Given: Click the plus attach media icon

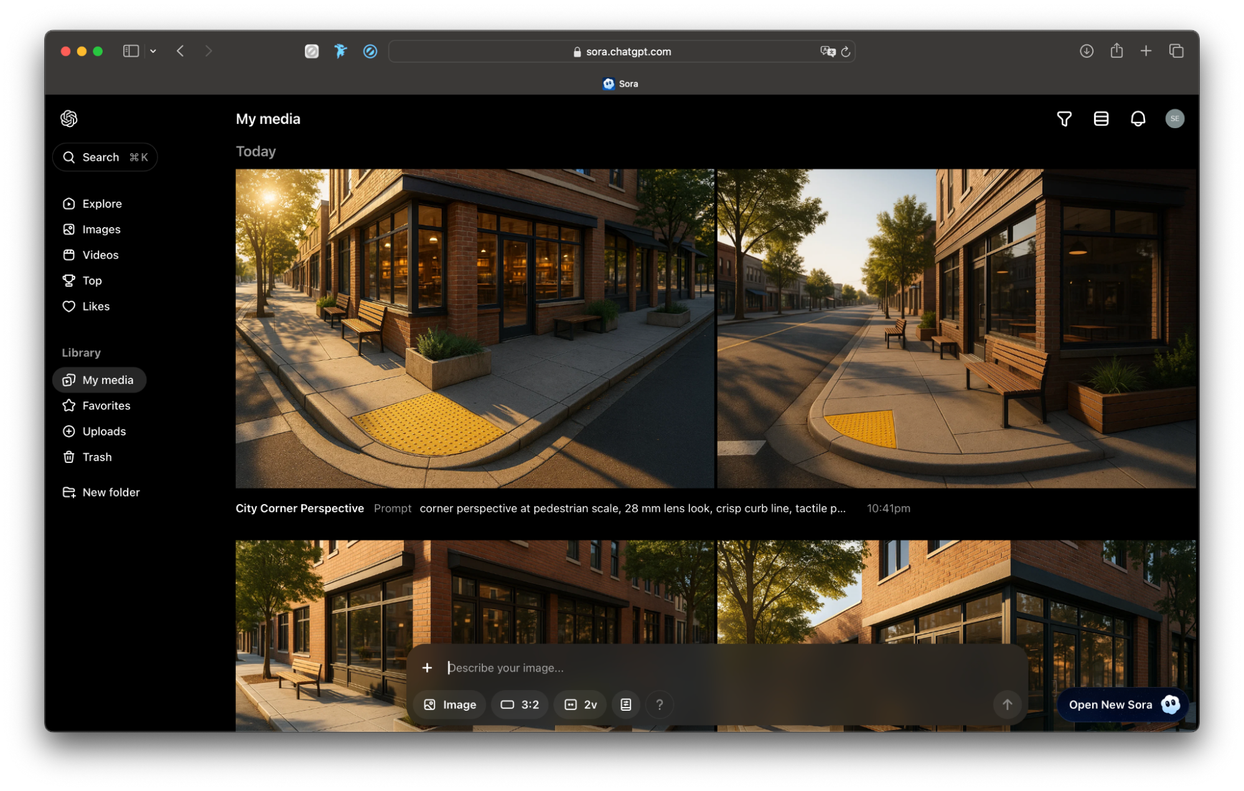Looking at the screenshot, I should (427, 668).
